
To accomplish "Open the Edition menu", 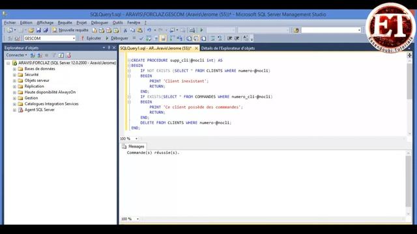I will point(26,23).
